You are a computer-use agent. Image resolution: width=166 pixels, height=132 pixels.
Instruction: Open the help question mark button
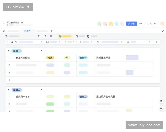(161, 108)
